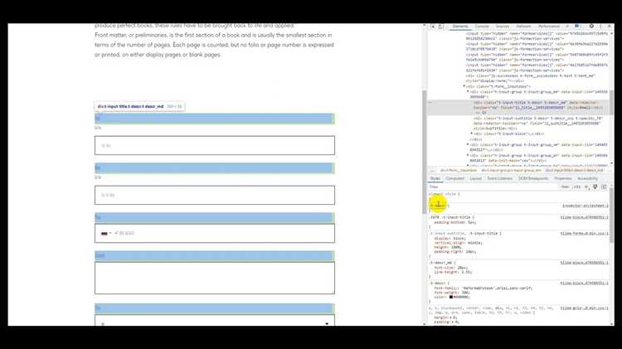Expand the t-input-block div node
Image resolution: width=622 pixels, height=349 pixels.
click(471, 133)
